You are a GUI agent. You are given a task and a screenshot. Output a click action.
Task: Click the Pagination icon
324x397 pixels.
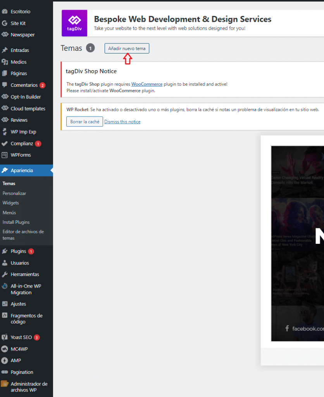click(5, 372)
